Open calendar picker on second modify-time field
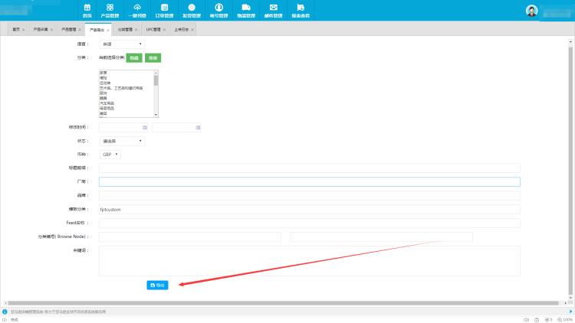This screenshot has height=323, width=575. pos(198,128)
